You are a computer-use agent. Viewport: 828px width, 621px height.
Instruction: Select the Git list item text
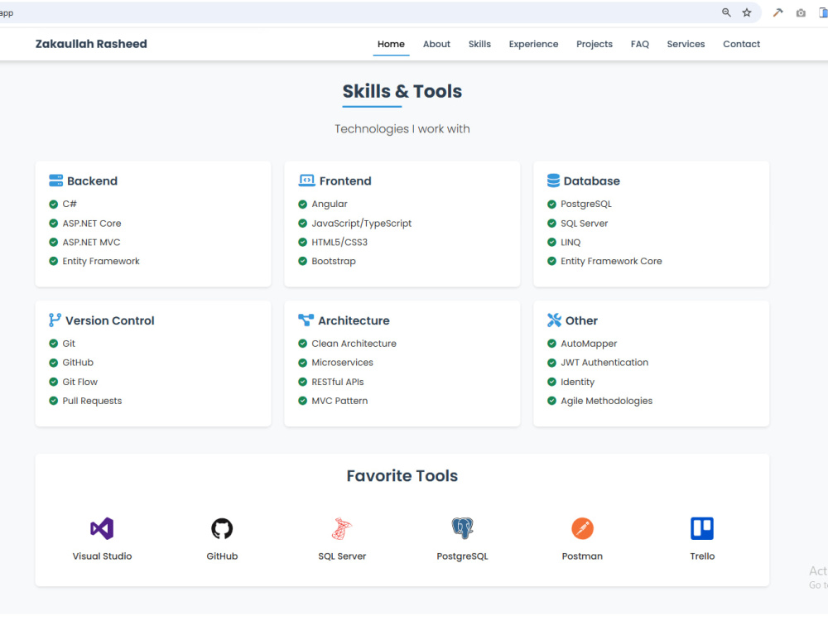click(69, 344)
